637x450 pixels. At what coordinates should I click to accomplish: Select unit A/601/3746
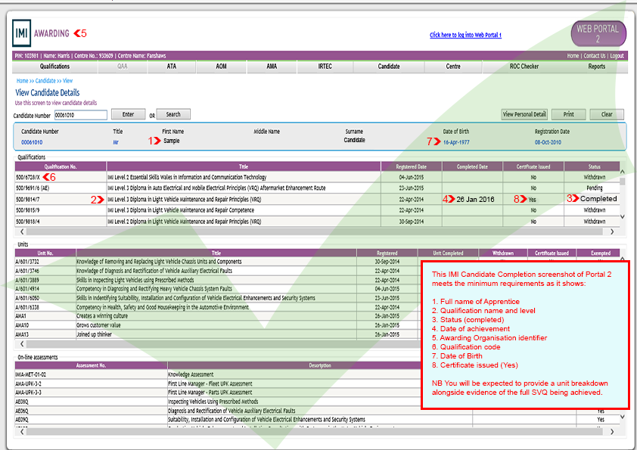coord(26,271)
